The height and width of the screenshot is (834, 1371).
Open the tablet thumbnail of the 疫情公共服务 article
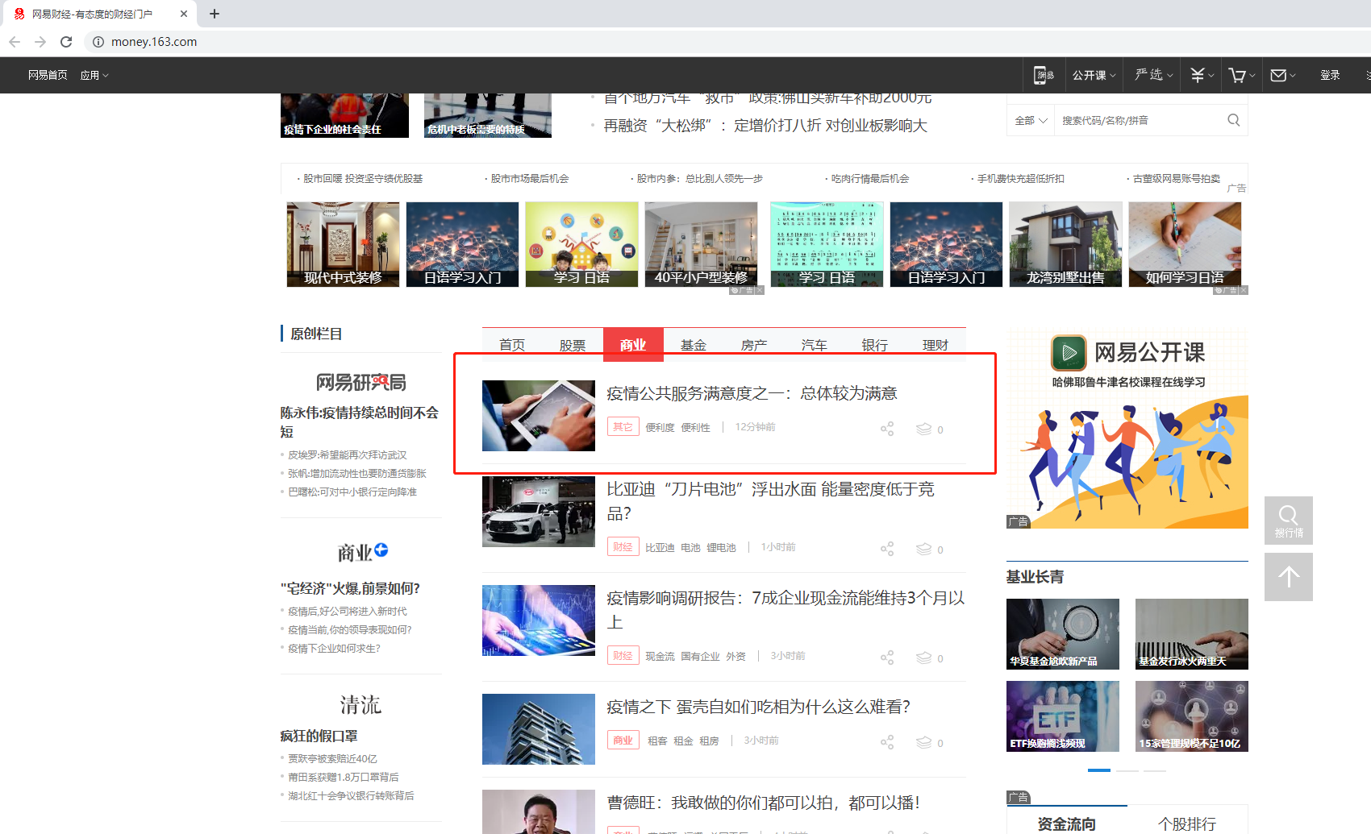pos(539,416)
